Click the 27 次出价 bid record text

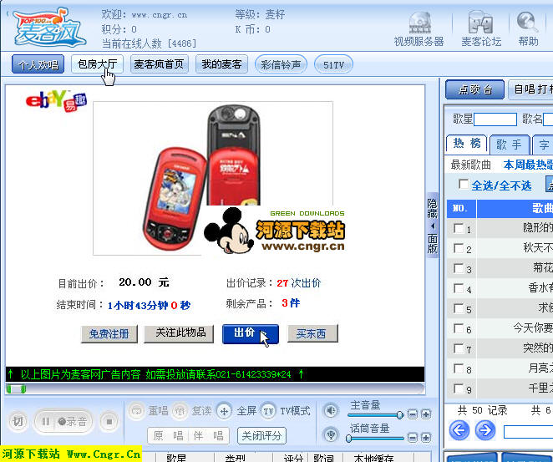pyautogui.click(x=299, y=283)
